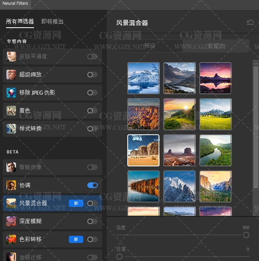Click the 移除 JPEG 伪影 filter icon
This screenshot has height=261, width=259.
click(x=12, y=93)
